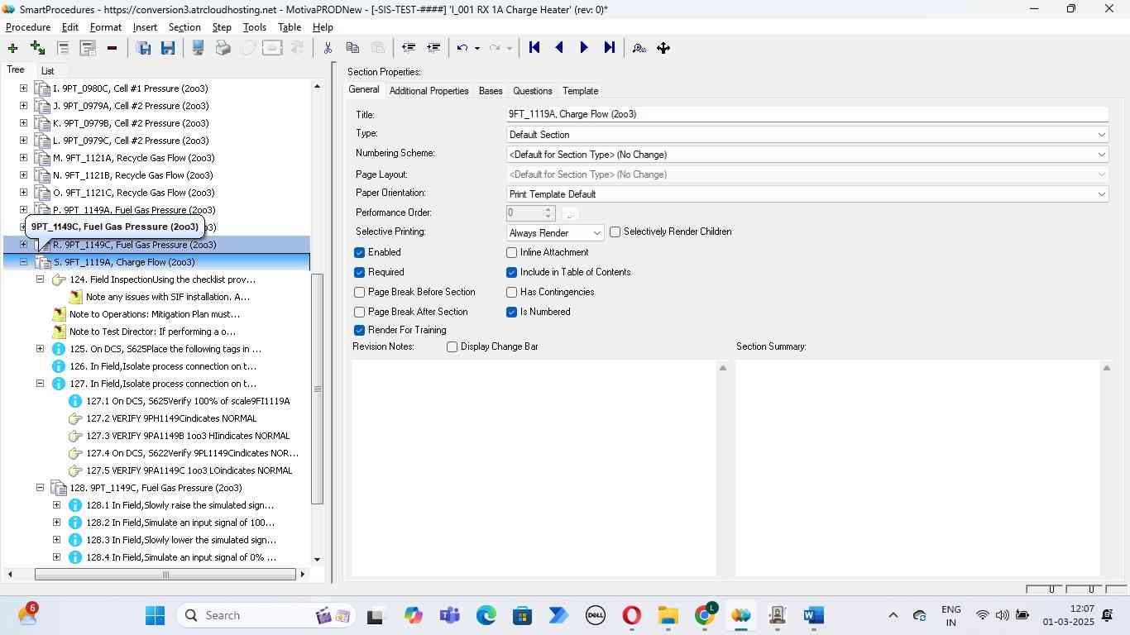Expand the M. 9FT_1121A Recycle Gas Flow node
This screenshot has height=635, width=1130.
click(23, 158)
